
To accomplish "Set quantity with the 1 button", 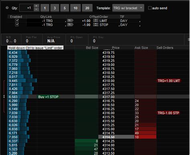I will pyautogui.click(x=45, y=8).
